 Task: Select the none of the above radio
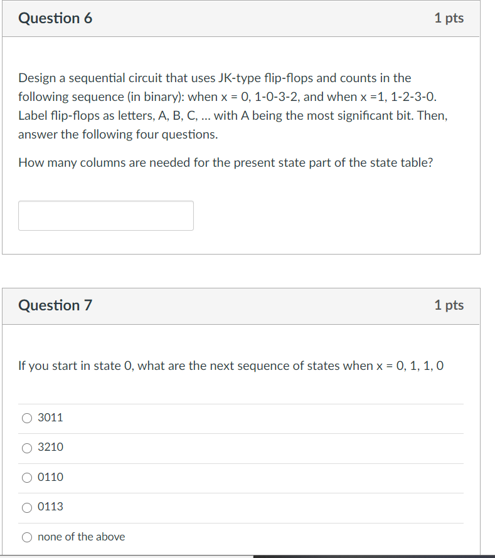point(27,537)
